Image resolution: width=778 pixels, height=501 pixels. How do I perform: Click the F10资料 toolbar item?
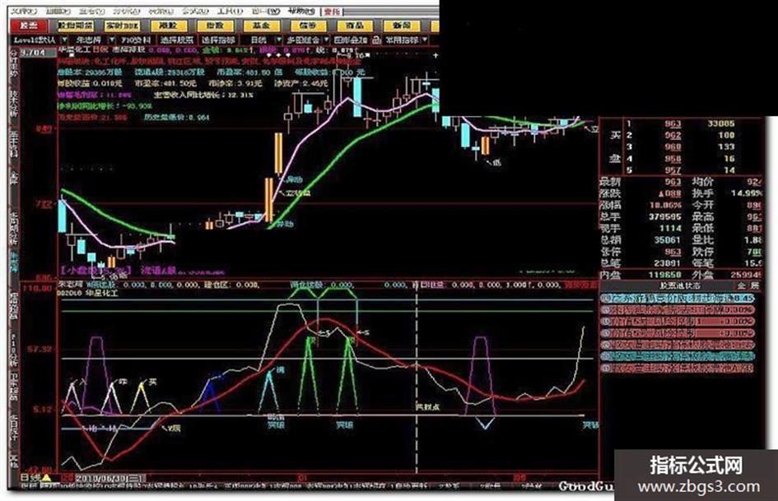click(x=136, y=39)
